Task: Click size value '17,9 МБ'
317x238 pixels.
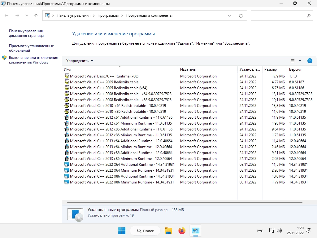Action: (x=278, y=76)
